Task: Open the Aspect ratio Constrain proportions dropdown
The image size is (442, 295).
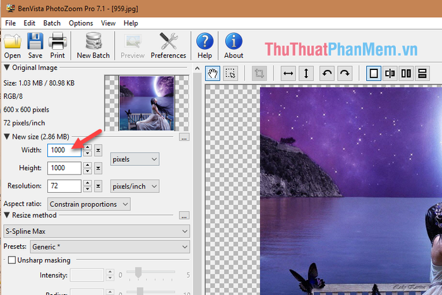Action: pyautogui.click(x=89, y=204)
